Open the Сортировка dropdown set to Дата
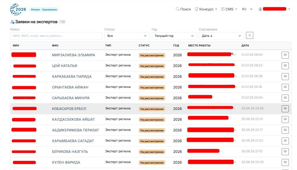This screenshot has height=170, width=297. (x=221, y=36)
